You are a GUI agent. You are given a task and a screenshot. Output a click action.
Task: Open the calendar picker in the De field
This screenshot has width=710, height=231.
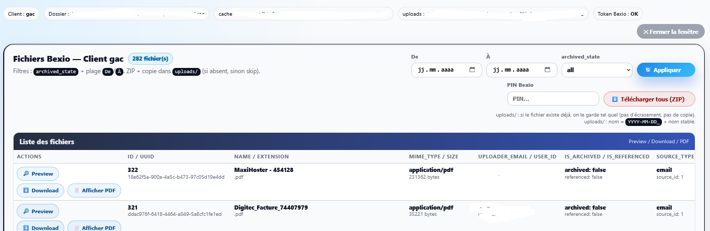point(472,70)
